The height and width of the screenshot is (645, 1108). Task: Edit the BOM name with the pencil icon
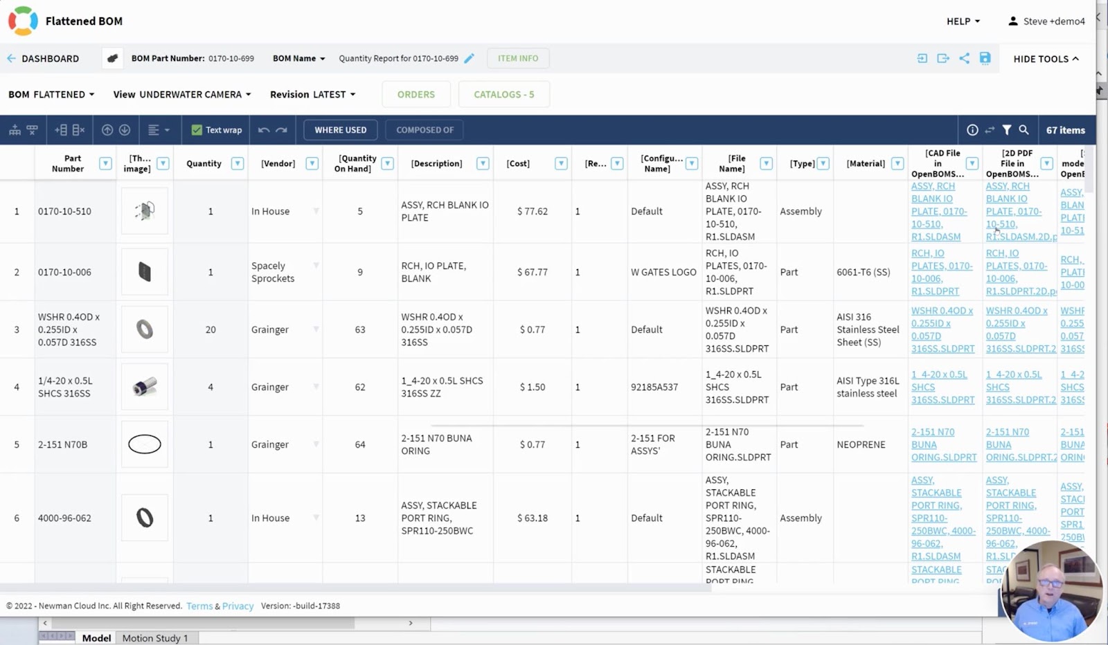coord(470,59)
